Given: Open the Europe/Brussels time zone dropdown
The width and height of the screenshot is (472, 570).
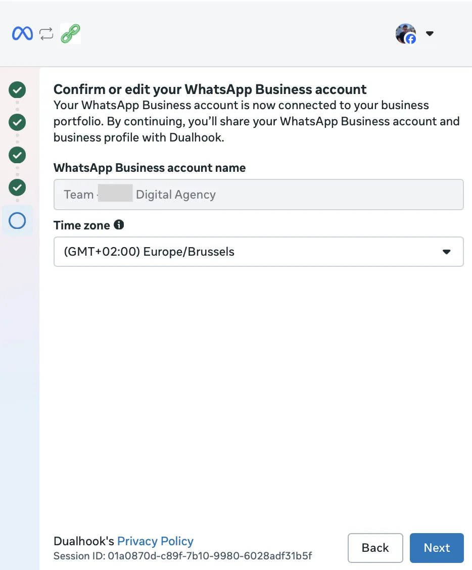Looking at the screenshot, I should point(259,252).
